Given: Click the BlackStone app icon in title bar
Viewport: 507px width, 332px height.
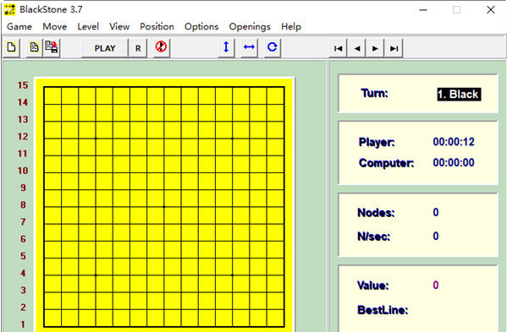Looking at the screenshot, I should point(9,9).
